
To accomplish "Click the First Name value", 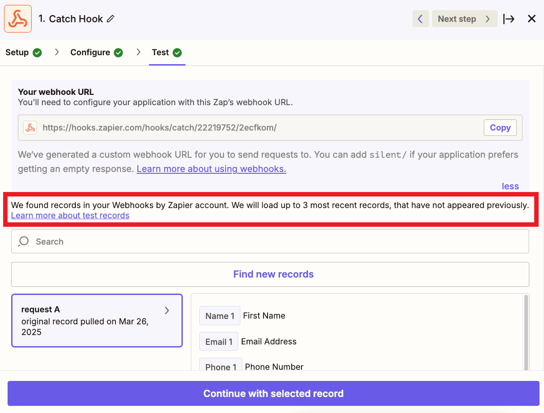I will click(264, 316).
